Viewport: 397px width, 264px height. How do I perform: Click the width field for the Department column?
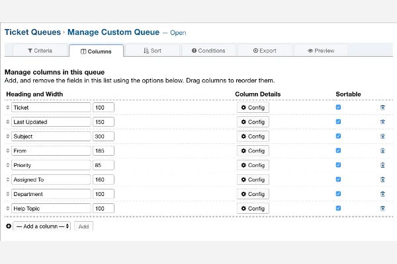(103, 194)
